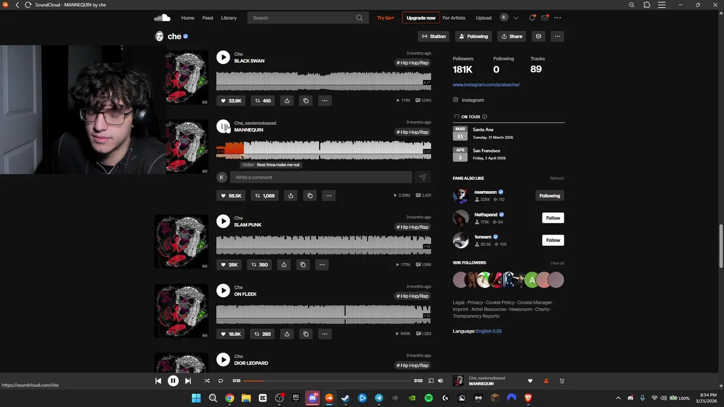Click the #Hip Hop/Rap tag on SLAM PUNK
This screenshot has width=724, height=407.
tap(413, 227)
